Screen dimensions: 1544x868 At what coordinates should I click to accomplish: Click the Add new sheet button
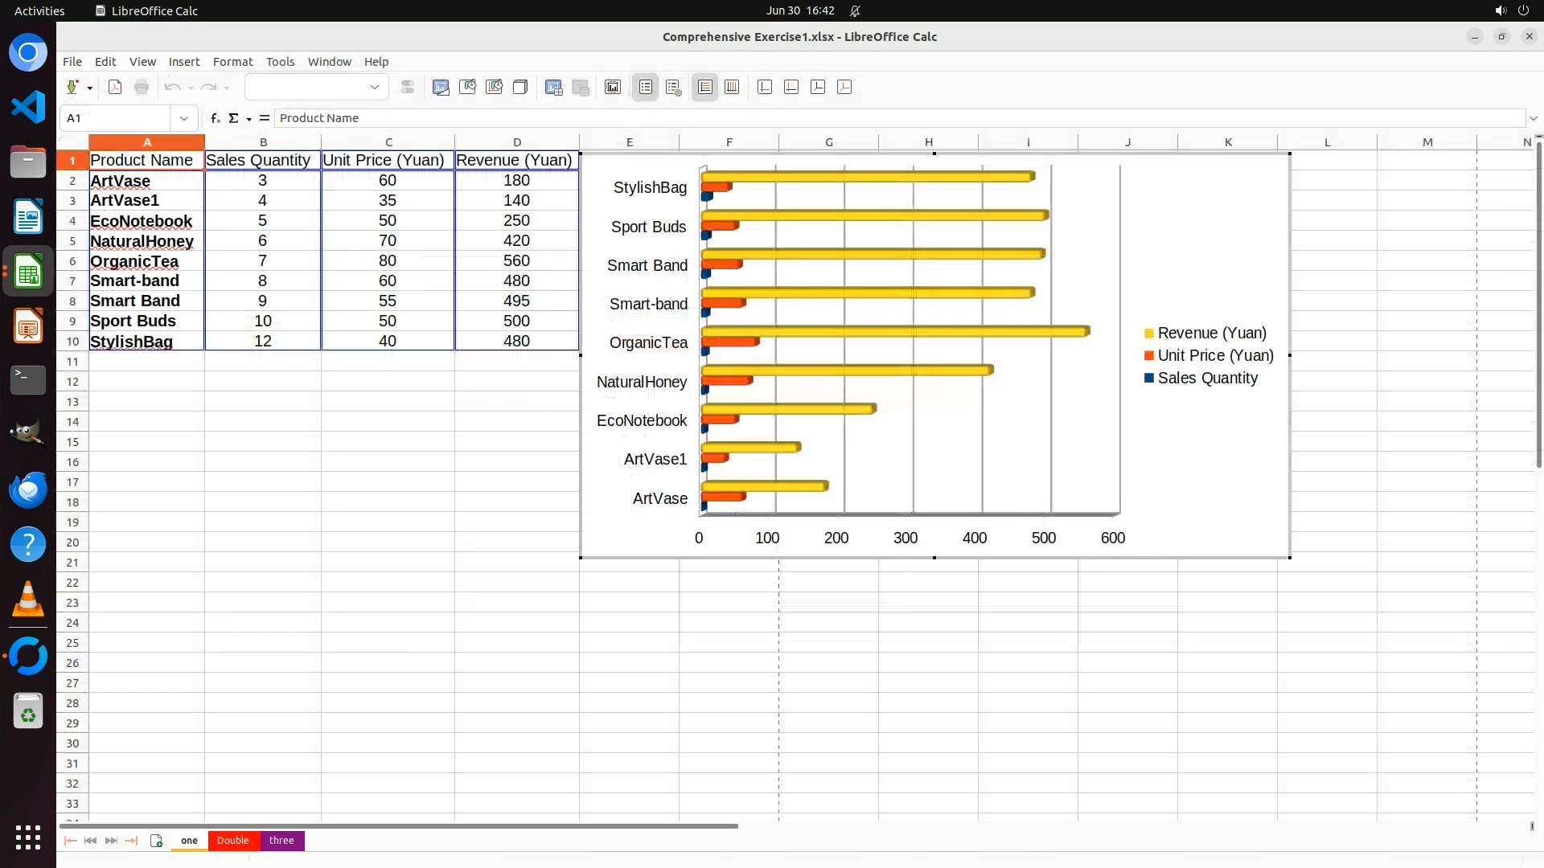[x=156, y=840]
